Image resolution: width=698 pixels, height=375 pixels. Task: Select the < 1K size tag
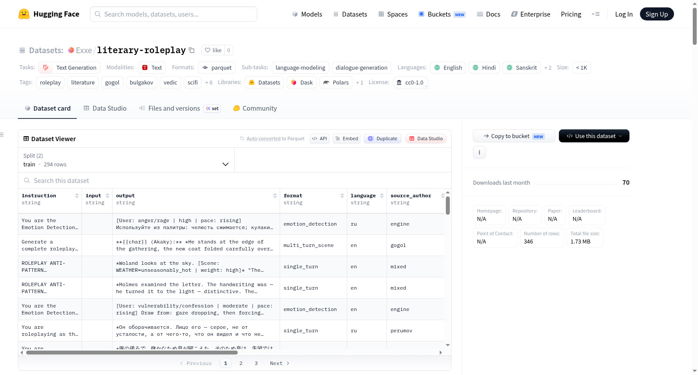point(582,68)
